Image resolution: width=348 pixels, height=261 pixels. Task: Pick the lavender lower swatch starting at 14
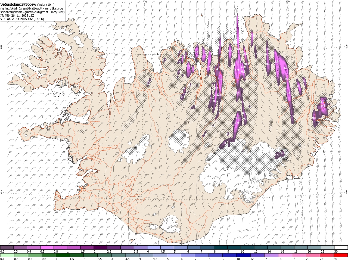(271, 255)
